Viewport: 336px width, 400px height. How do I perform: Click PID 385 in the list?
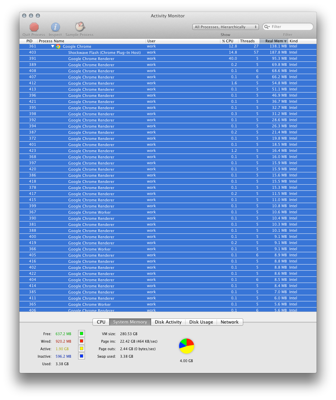pyautogui.click(x=33, y=292)
